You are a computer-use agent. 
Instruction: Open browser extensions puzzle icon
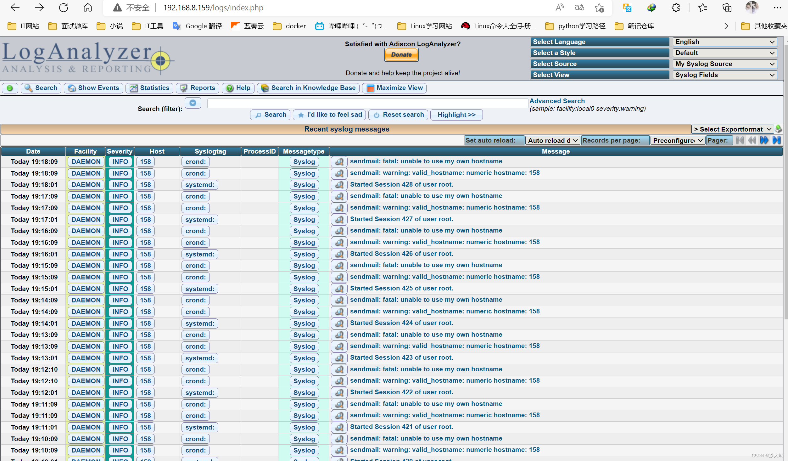676,8
